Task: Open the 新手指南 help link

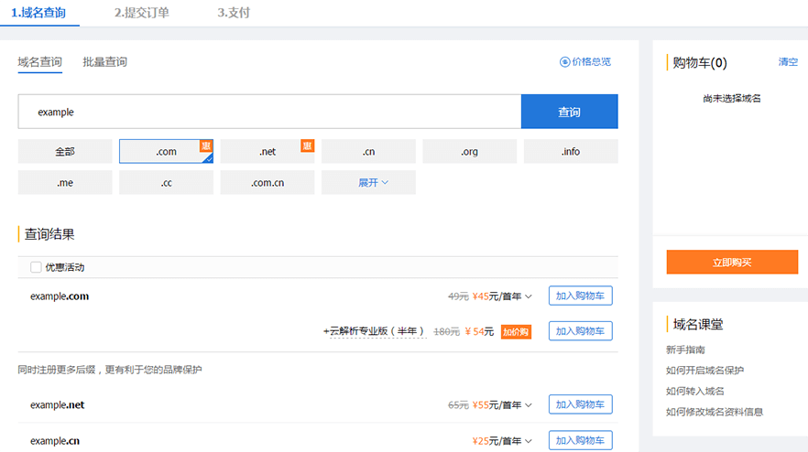Action: 685,350
